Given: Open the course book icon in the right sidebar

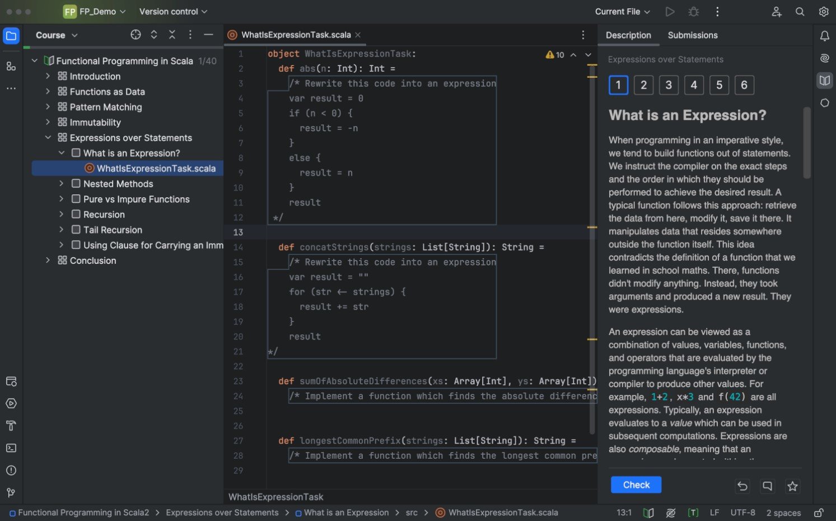Looking at the screenshot, I should pos(824,80).
